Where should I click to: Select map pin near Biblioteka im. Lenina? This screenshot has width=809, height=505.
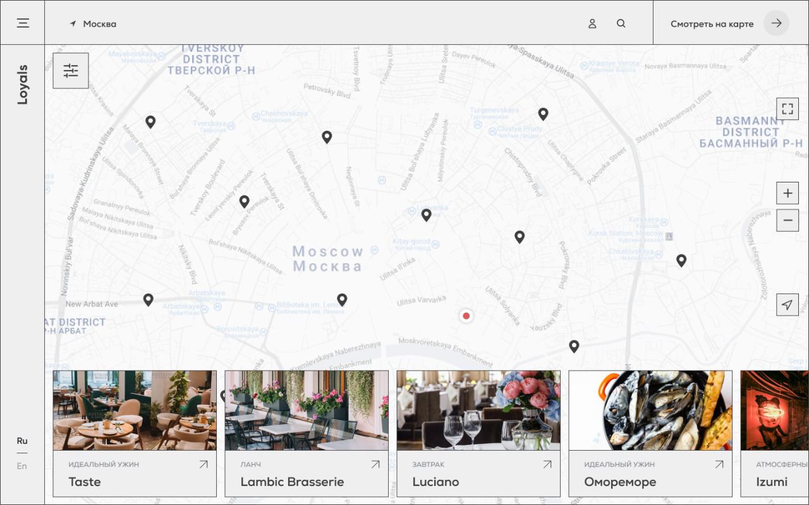click(x=342, y=300)
